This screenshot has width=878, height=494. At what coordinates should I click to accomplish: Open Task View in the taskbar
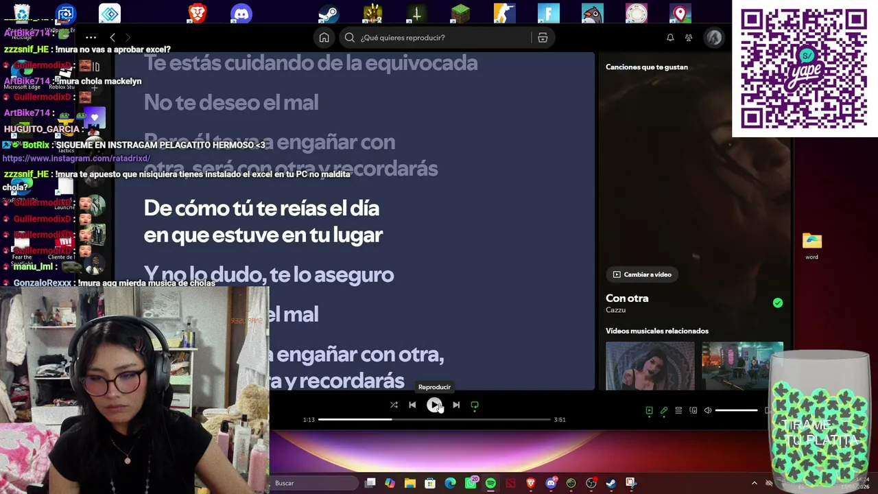[x=370, y=483]
